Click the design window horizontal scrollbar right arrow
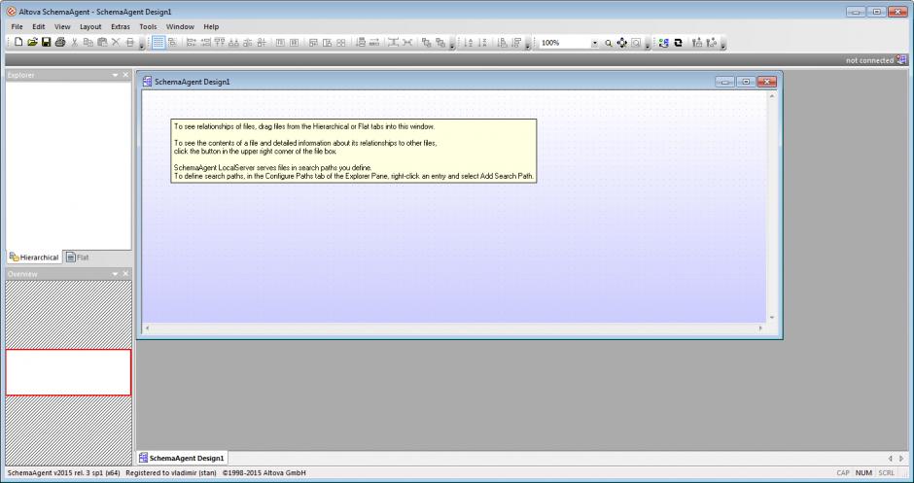This screenshot has height=483, width=914. click(x=760, y=328)
